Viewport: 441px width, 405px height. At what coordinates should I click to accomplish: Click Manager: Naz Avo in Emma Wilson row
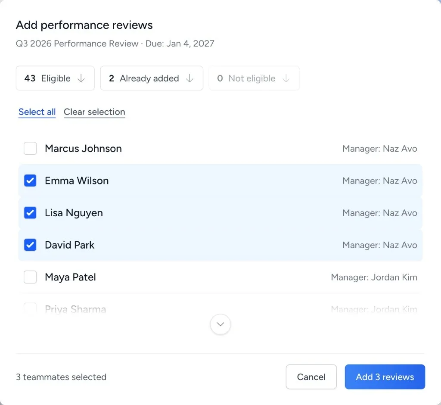[380, 181]
